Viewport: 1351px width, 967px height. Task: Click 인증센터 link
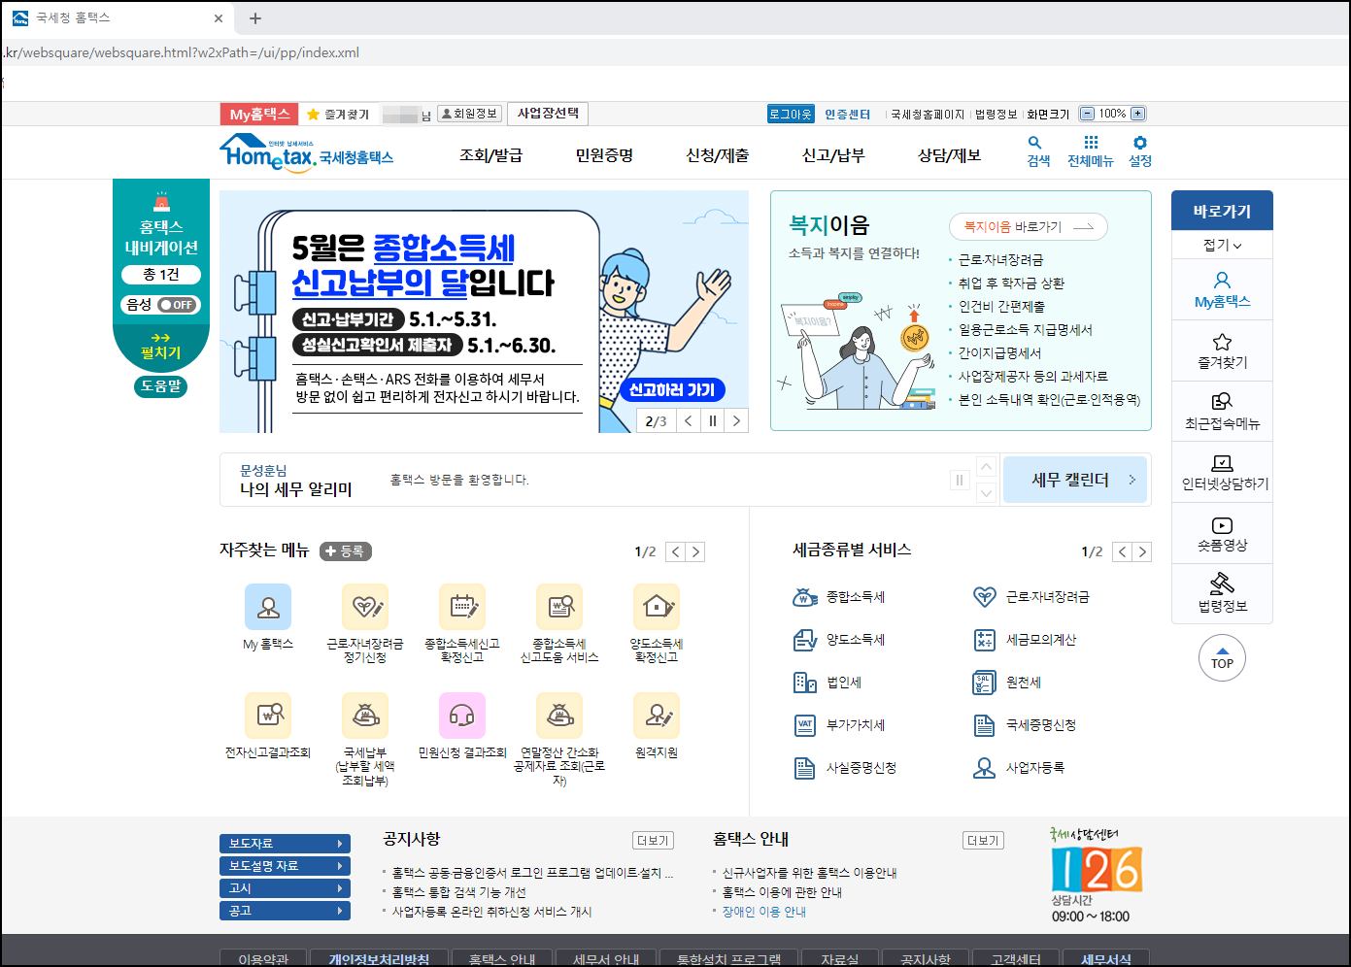[x=847, y=115]
